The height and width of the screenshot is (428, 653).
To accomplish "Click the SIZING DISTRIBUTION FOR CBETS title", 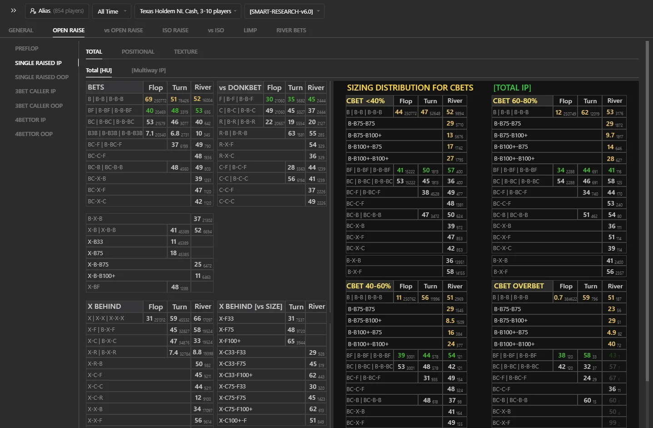I will 410,88.
